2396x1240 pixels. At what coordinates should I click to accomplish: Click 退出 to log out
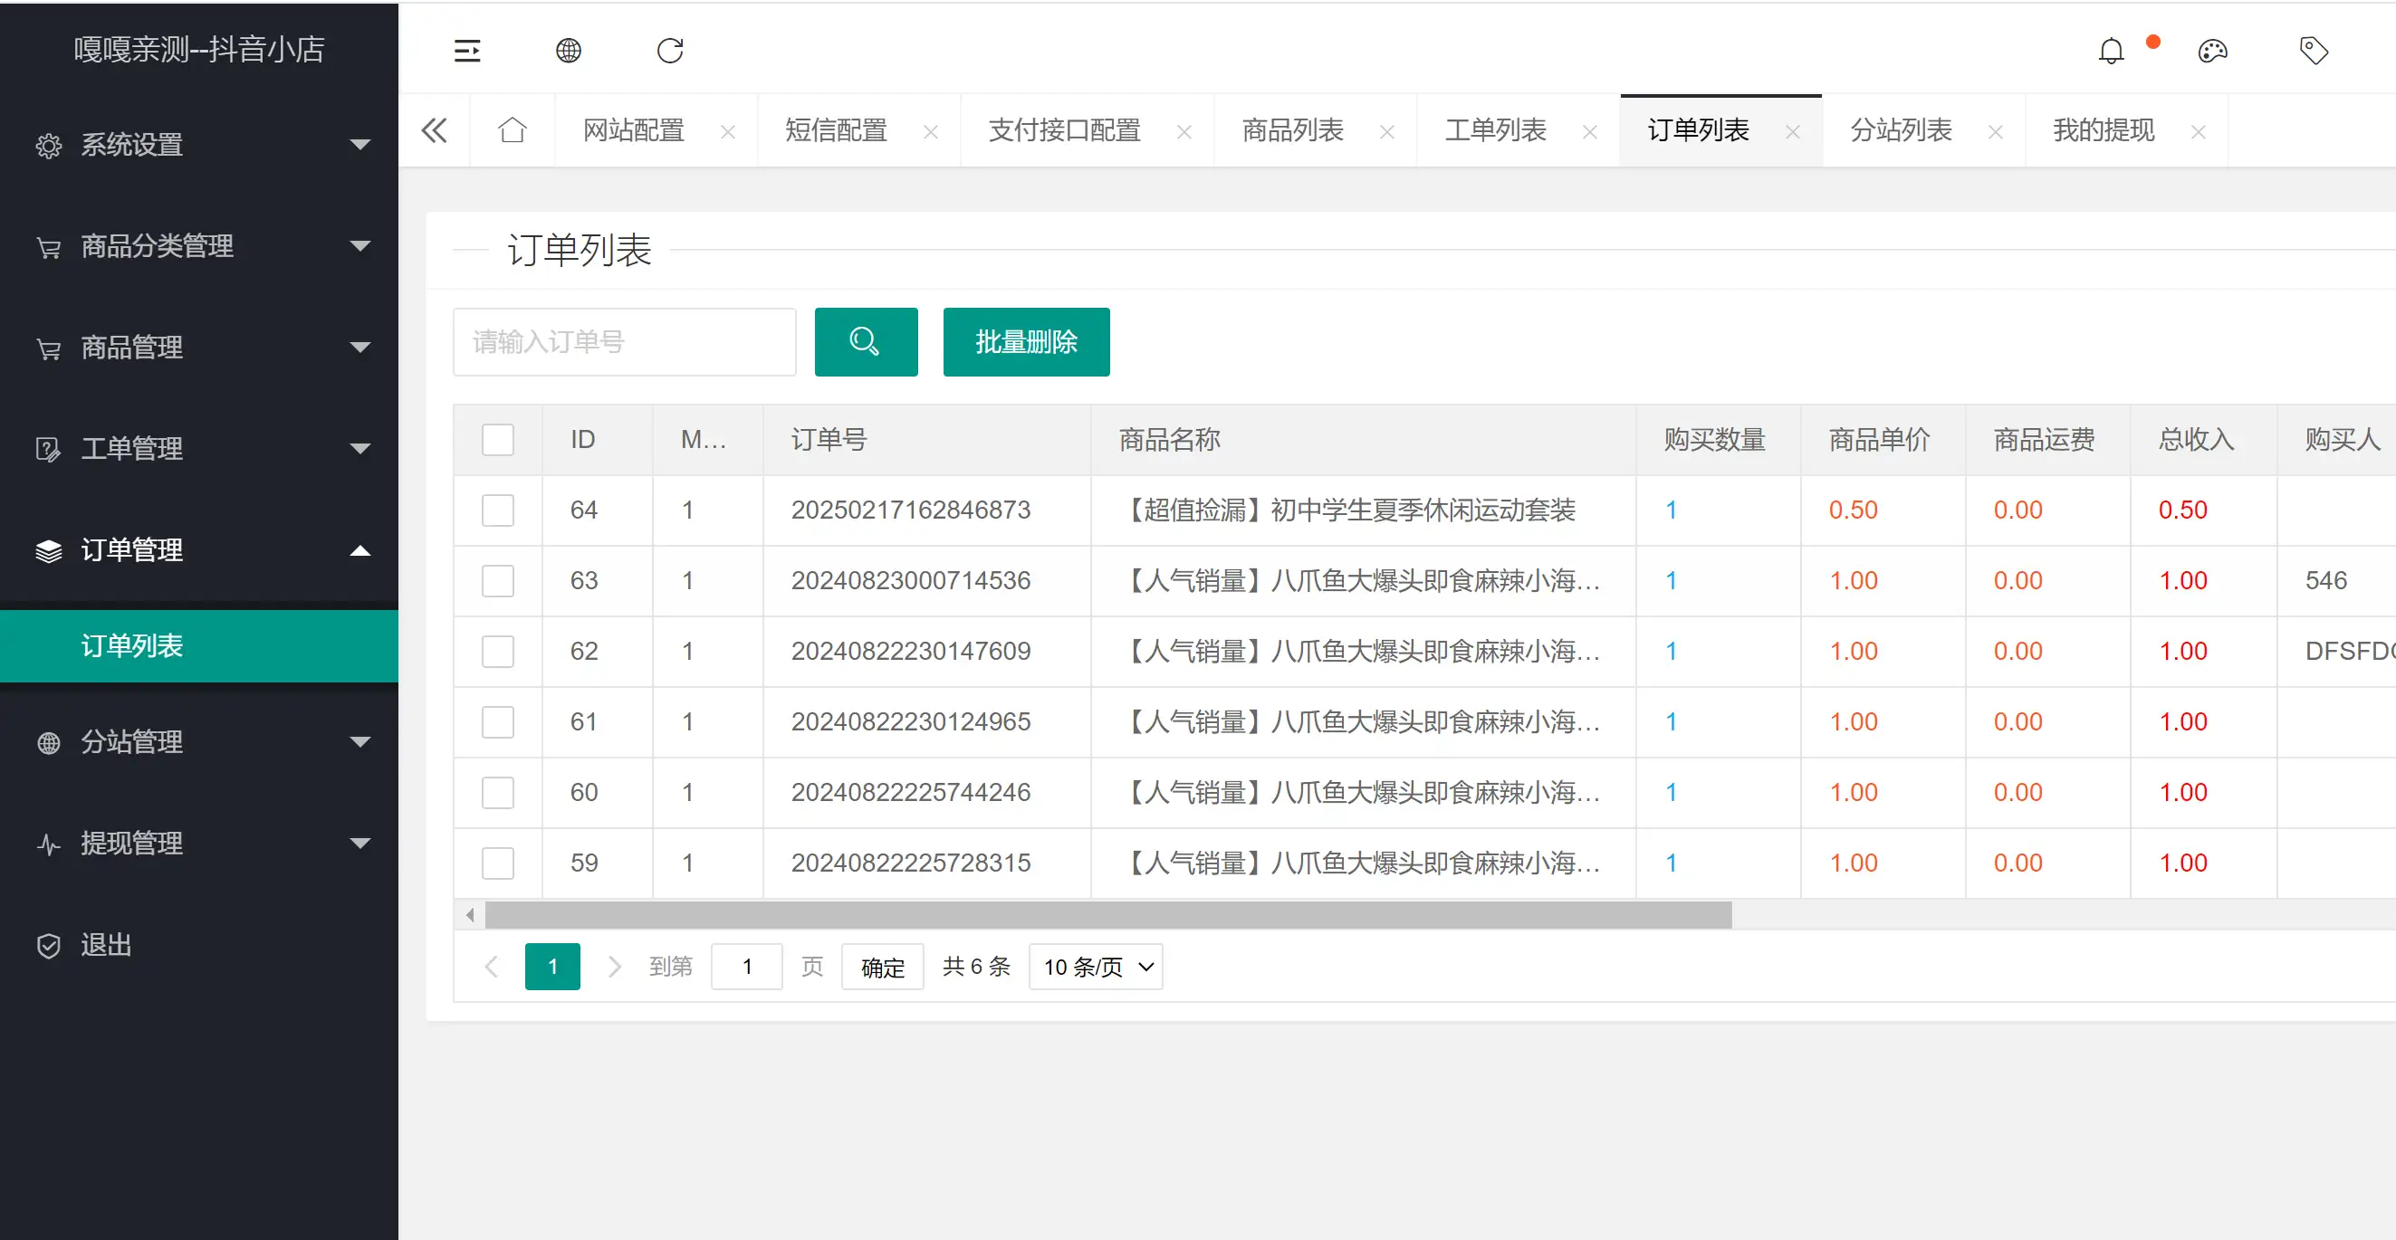pyautogui.click(x=105, y=945)
